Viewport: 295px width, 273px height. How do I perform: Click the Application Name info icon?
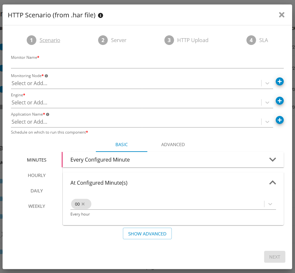point(48,114)
